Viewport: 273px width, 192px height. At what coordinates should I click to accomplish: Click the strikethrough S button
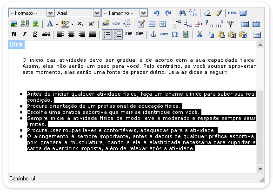[x=35, y=34]
